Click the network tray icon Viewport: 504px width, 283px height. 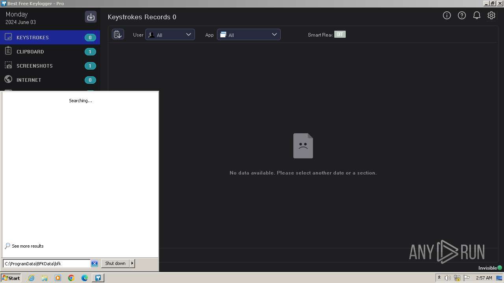[457, 278]
